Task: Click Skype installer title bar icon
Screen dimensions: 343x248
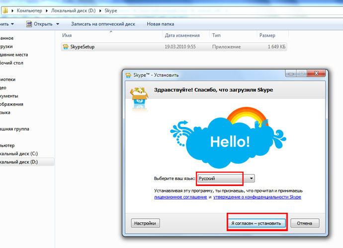Action: [128, 75]
